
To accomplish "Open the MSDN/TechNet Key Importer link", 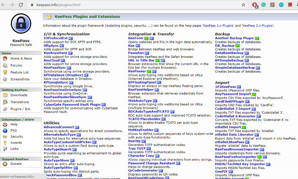I will point(240,164).
